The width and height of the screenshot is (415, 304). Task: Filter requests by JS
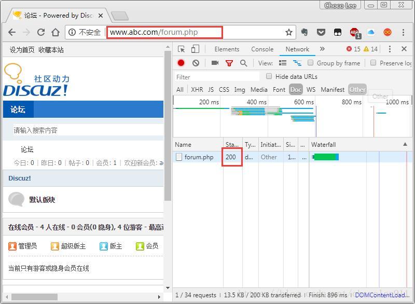coord(211,90)
